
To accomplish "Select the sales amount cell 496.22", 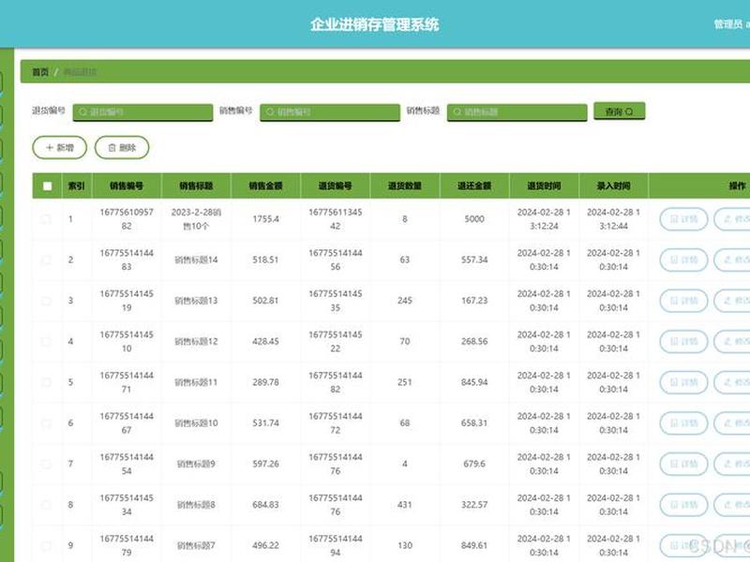I will pyautogui.click(x=265, y=545).
